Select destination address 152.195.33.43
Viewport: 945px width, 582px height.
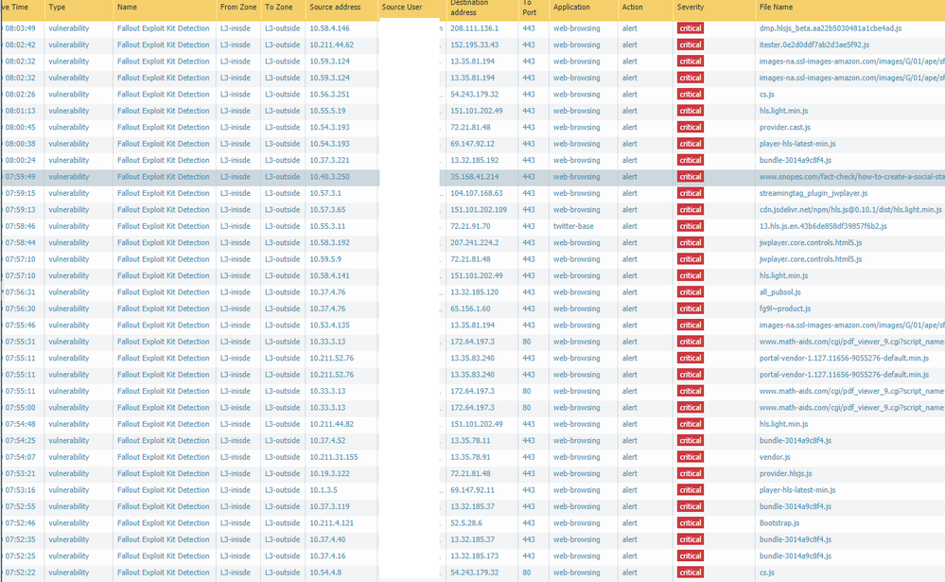(x=474, y=44)
